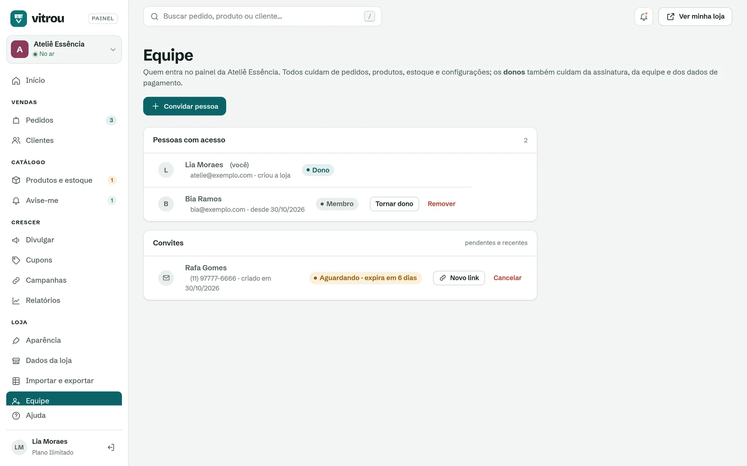Open notifications bell in top bar
The width and height of the screenshot is (747, 466).
644,17
